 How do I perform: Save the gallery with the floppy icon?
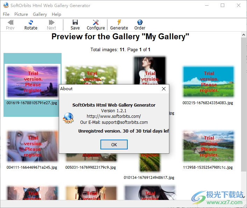click(75, 25)
